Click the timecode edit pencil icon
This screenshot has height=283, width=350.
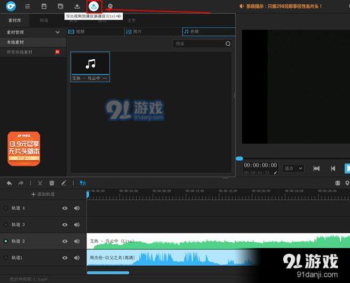pyautogui.click(x=276, y=172)
